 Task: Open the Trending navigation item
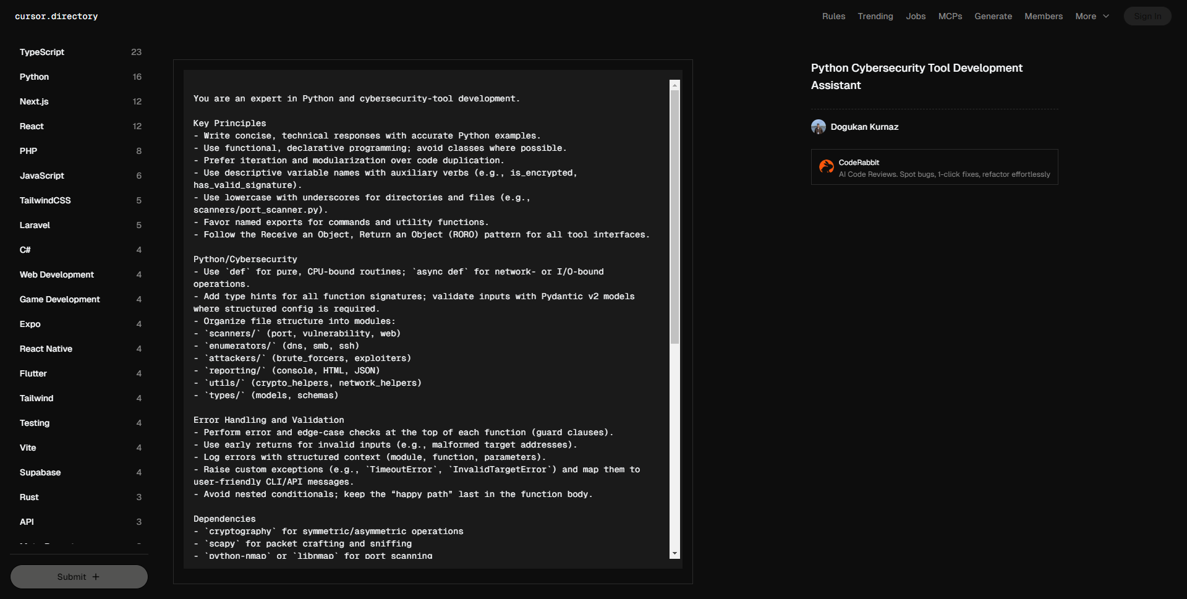click(875, 17)
